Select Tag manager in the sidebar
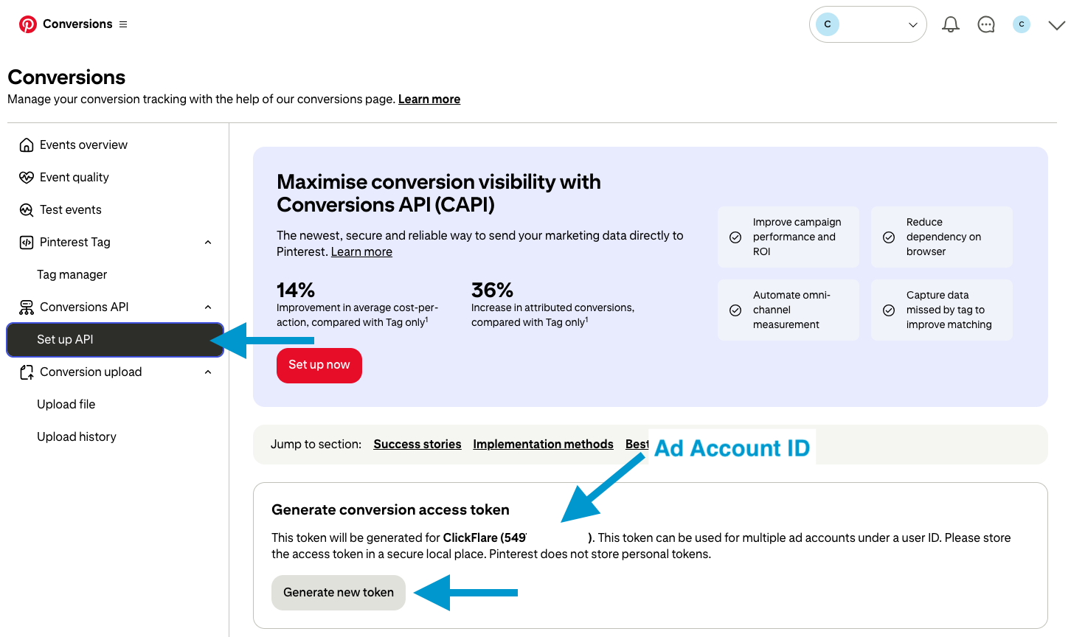Screen dimensions: 1071x637 click(72, 275)
